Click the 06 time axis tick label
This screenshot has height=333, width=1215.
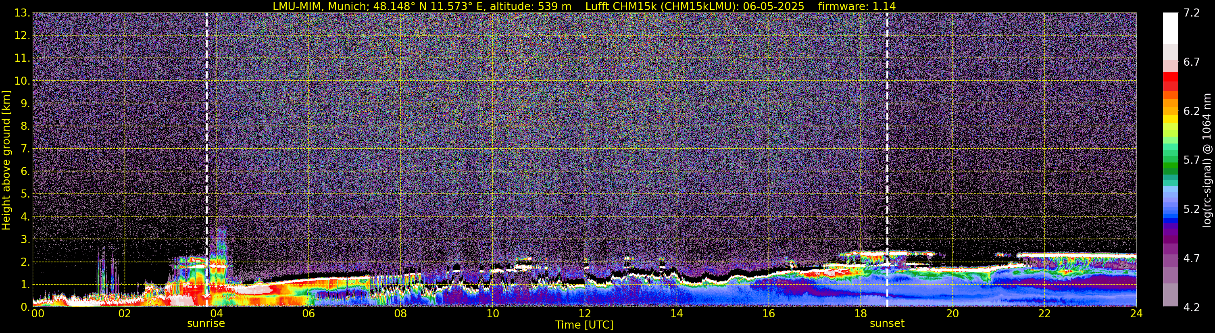(x=308, y=314)
